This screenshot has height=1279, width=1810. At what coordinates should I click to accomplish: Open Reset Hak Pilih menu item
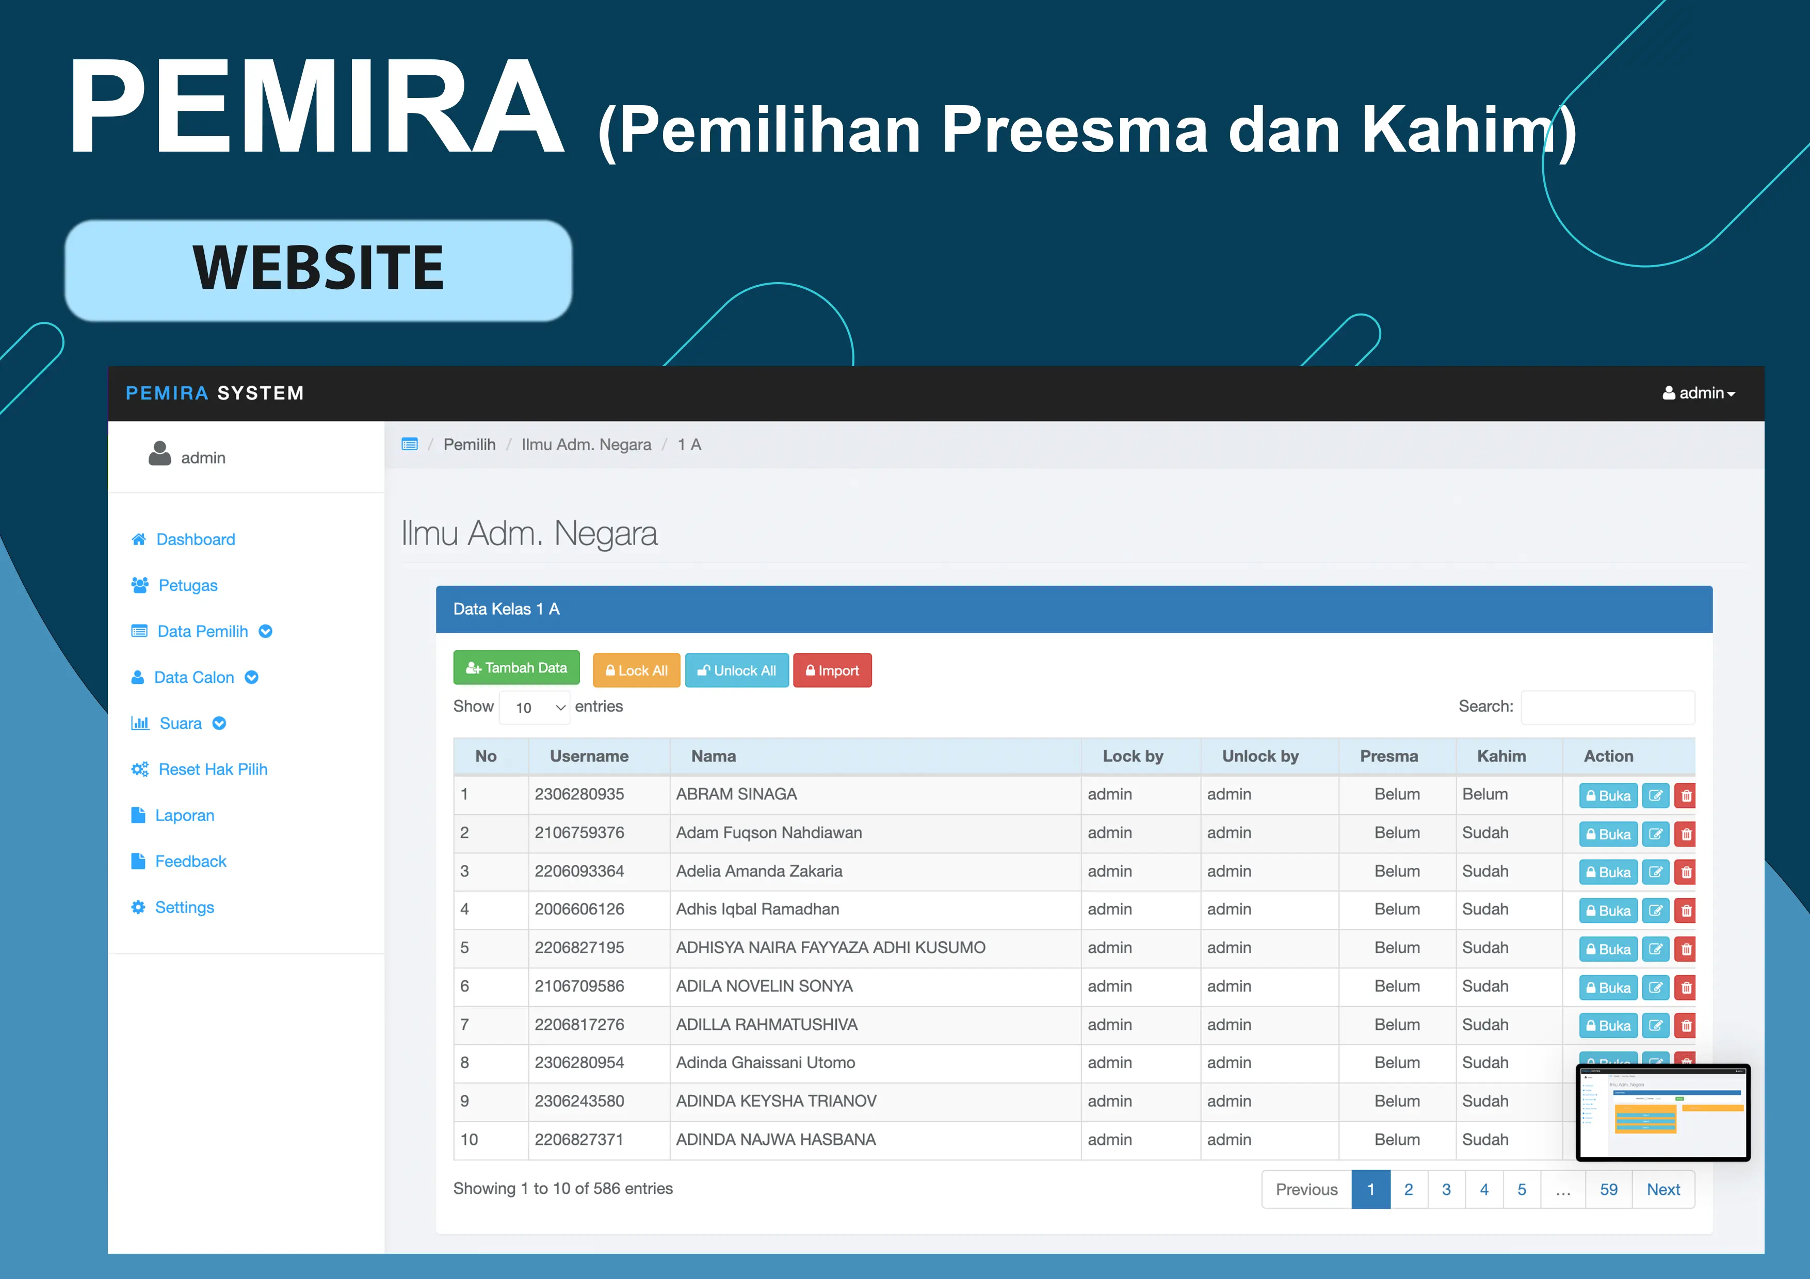(x=213, y=769)
